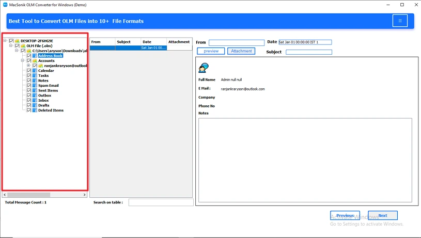
Task: Uncheck the Drafts checkbox
Action: (x=29, y=105)
